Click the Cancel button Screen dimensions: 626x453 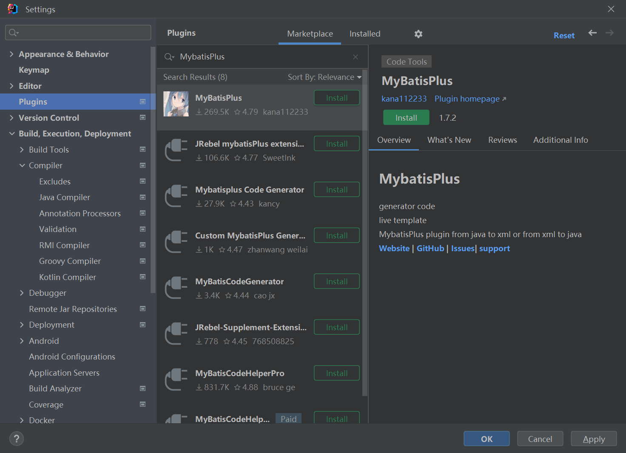(540, 439)
